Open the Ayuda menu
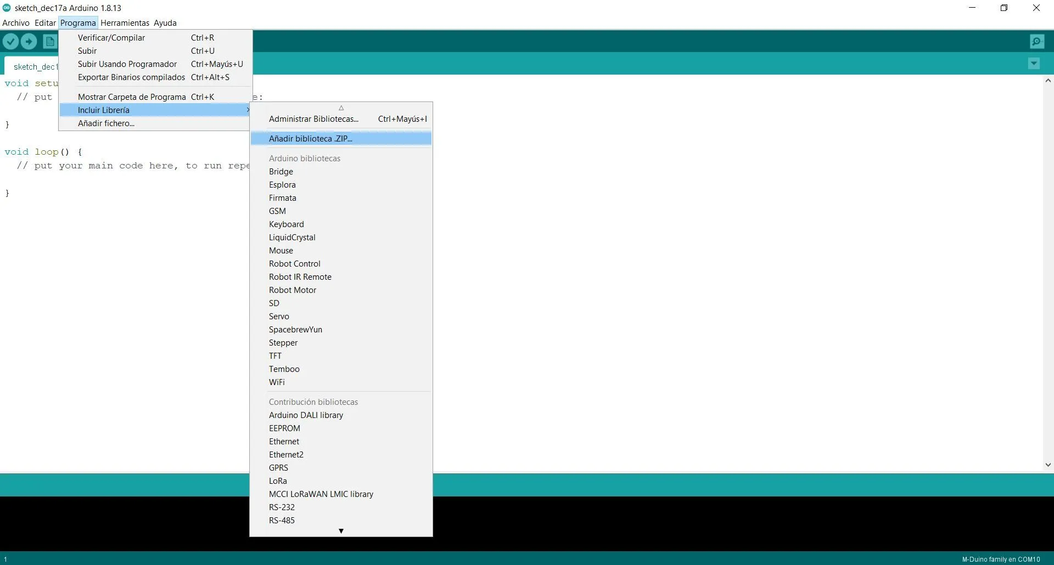1054x565 pixels. pos(165,23)
